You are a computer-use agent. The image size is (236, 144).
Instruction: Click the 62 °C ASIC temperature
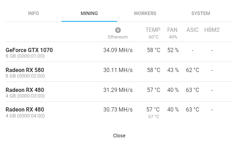pos(192,70)
